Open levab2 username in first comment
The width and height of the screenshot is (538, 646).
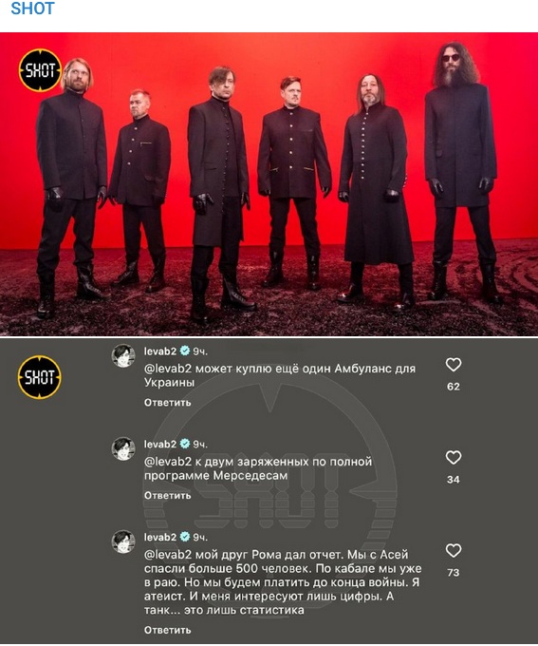[x=160, y=351]
